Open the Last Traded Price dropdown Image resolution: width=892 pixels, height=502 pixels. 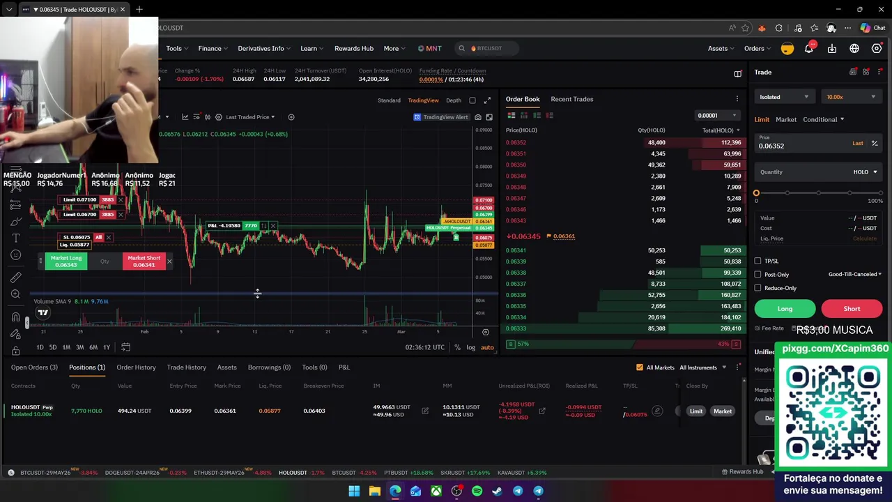pos(250,117)
